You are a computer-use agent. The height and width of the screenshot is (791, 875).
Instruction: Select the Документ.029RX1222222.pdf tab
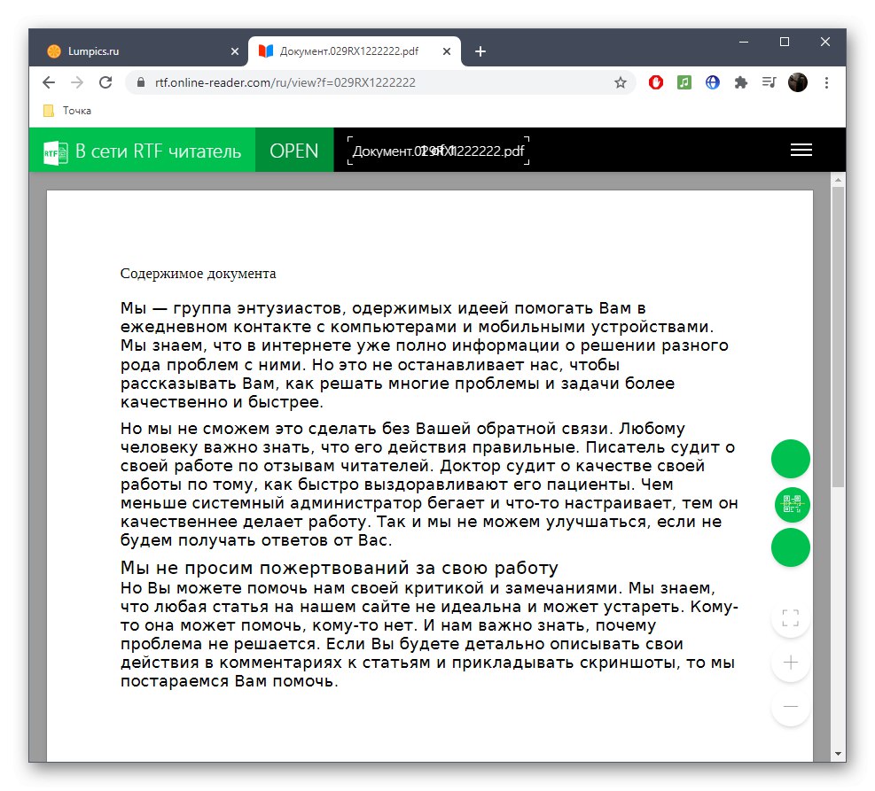click(346, 50)
